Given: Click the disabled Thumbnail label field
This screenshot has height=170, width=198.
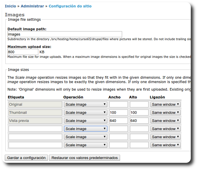Looking at the screenshot, I should point(35,112).
